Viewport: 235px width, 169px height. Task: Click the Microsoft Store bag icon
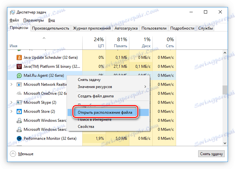tap(19, 111)
